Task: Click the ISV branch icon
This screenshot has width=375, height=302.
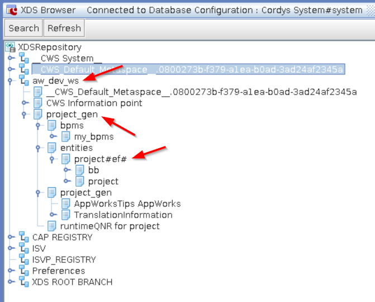Action: point(24,248)
